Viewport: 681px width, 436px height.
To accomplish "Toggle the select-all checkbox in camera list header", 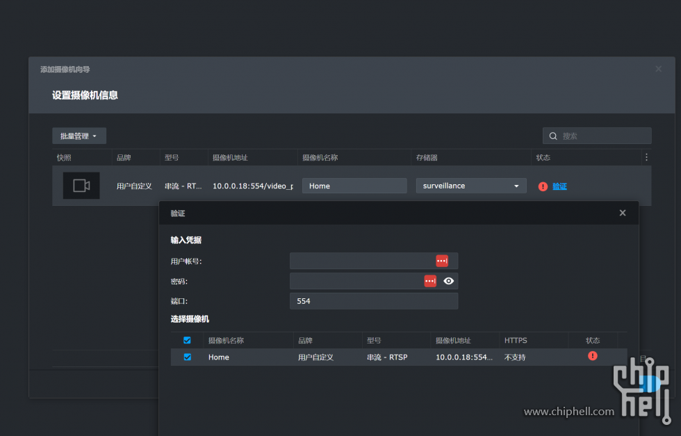I will coord(187,340).
